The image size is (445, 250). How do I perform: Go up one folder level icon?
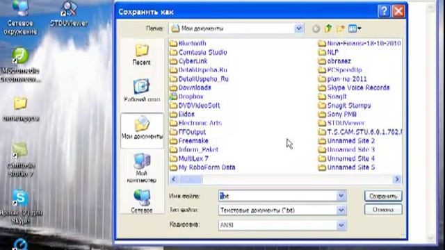[328, 28]
